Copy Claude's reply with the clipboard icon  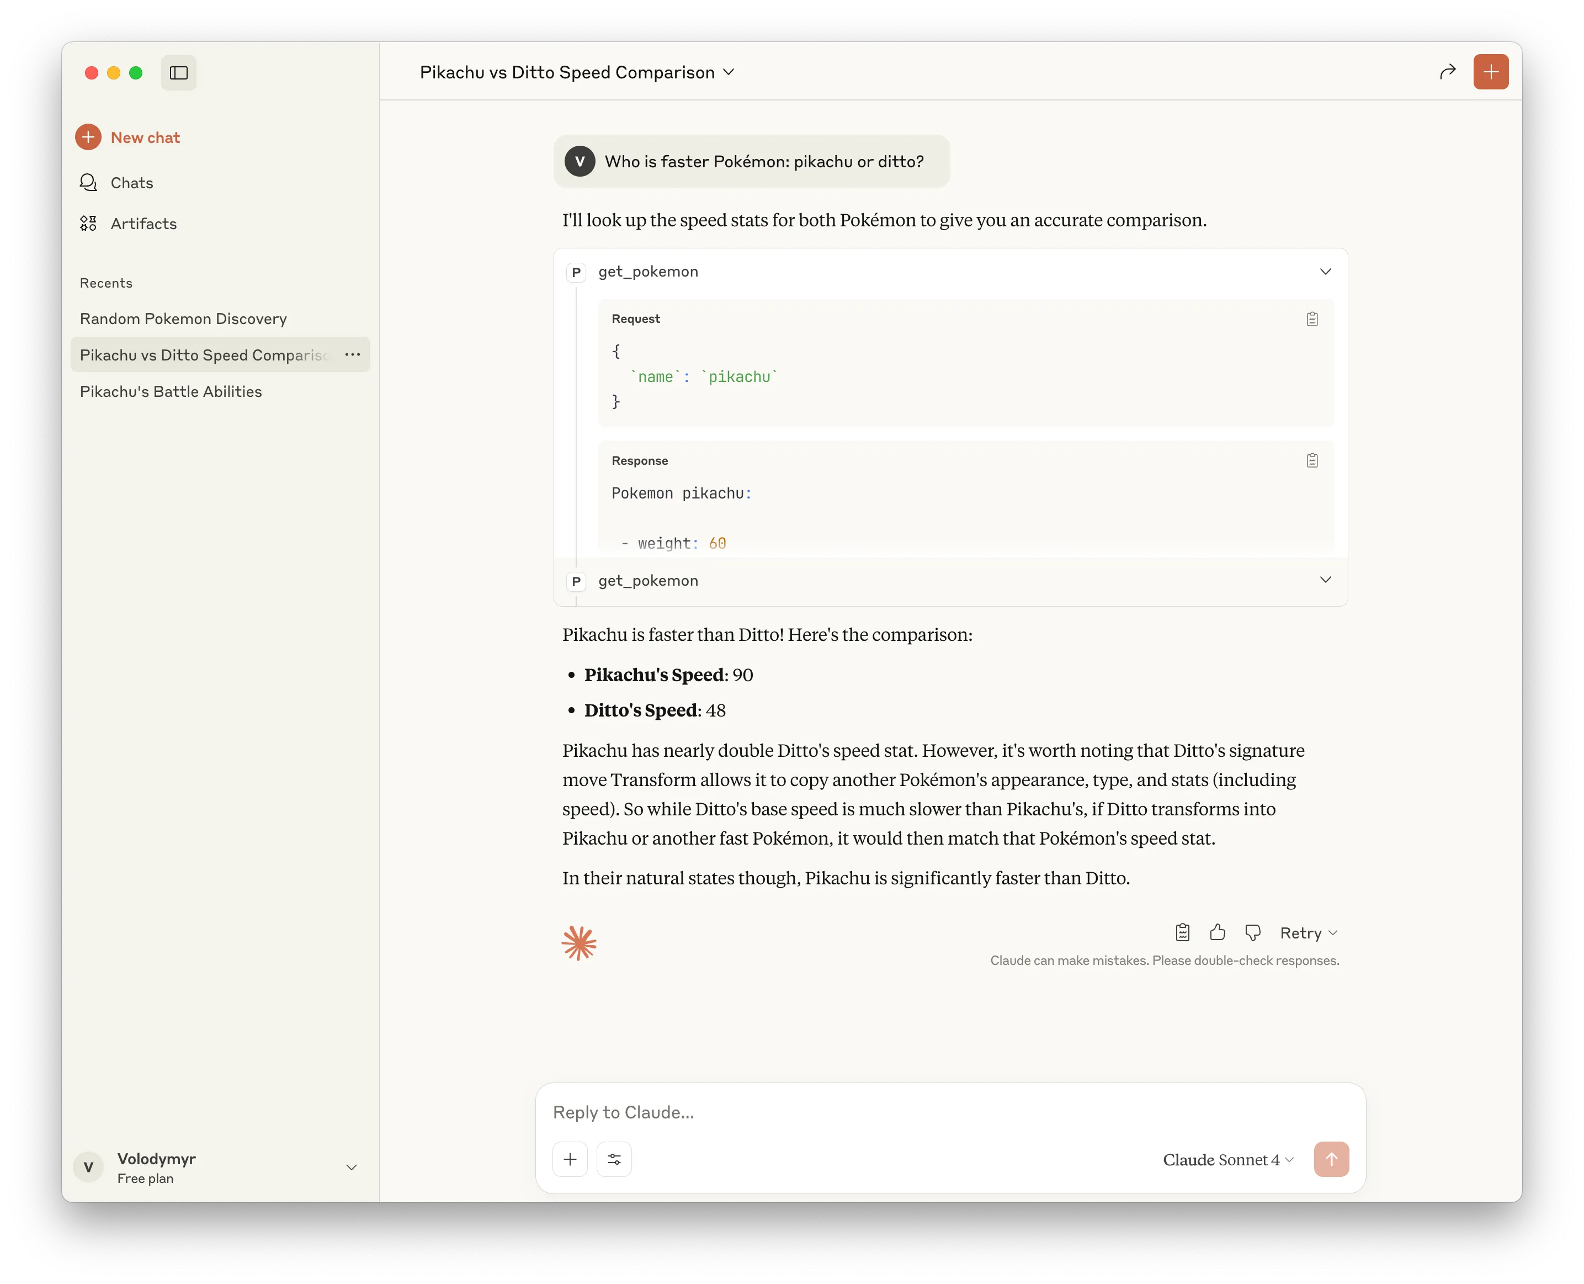tap(1182, 933)
